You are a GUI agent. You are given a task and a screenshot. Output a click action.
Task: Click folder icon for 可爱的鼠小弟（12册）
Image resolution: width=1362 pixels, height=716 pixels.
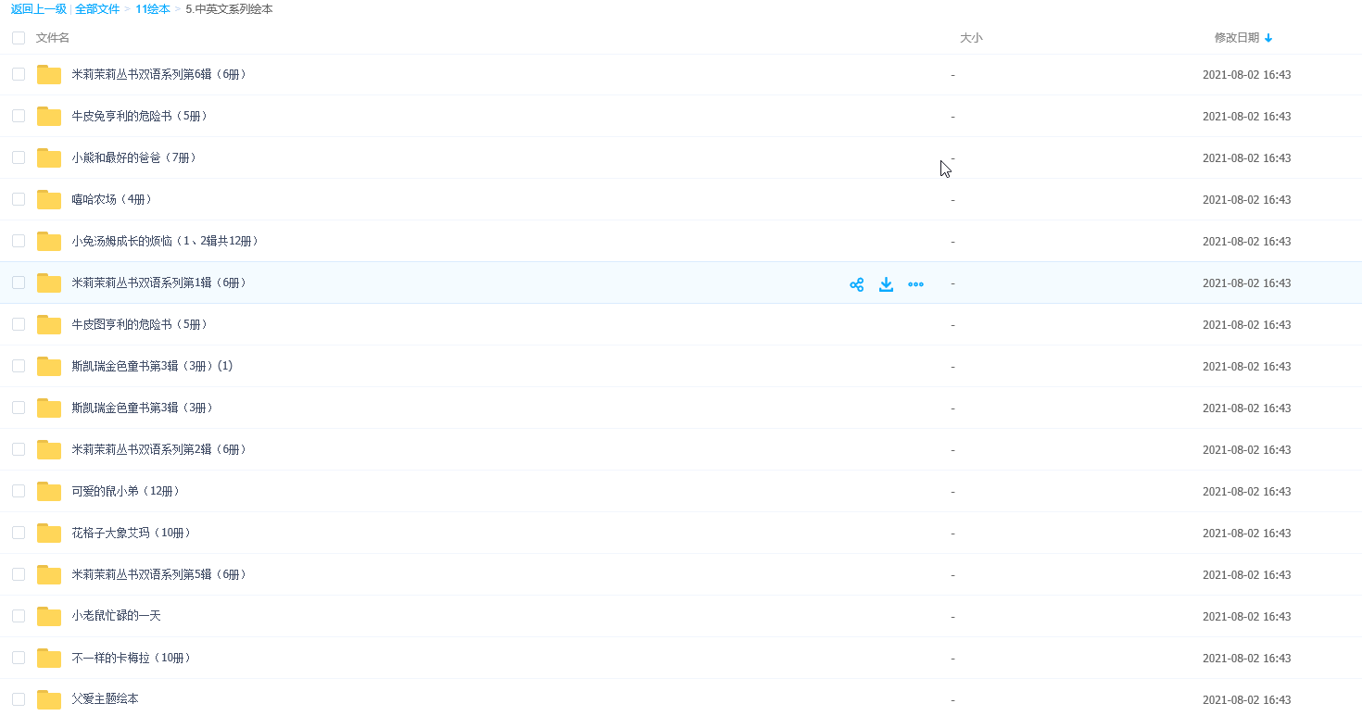point(48,492)
